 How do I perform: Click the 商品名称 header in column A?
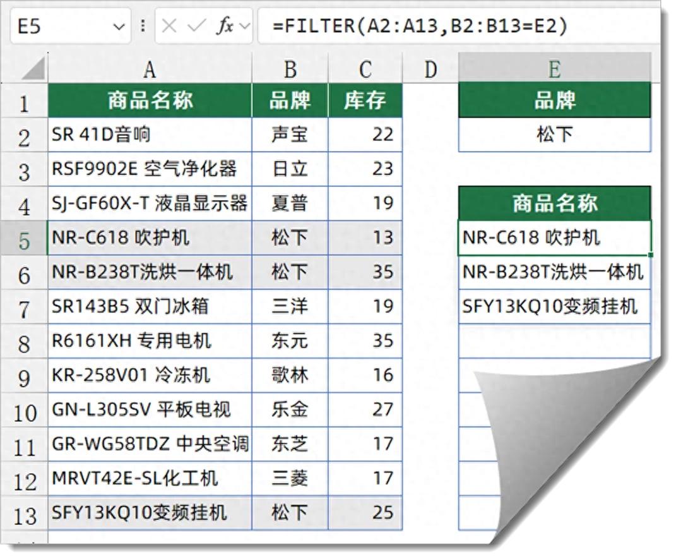tap(150, 100)
